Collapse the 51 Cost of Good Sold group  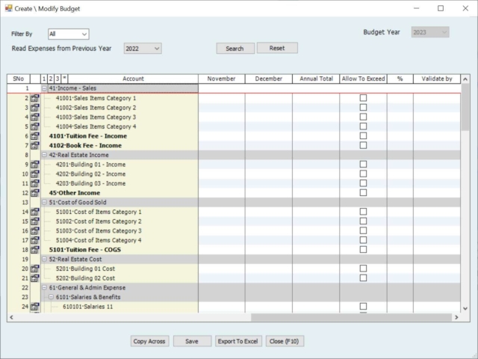pyautogui.click(x=44, y=202)
